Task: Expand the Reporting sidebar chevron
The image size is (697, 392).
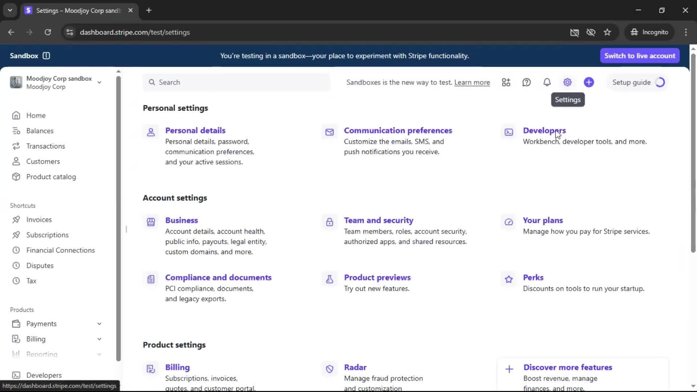Action: tap(99, 354)
